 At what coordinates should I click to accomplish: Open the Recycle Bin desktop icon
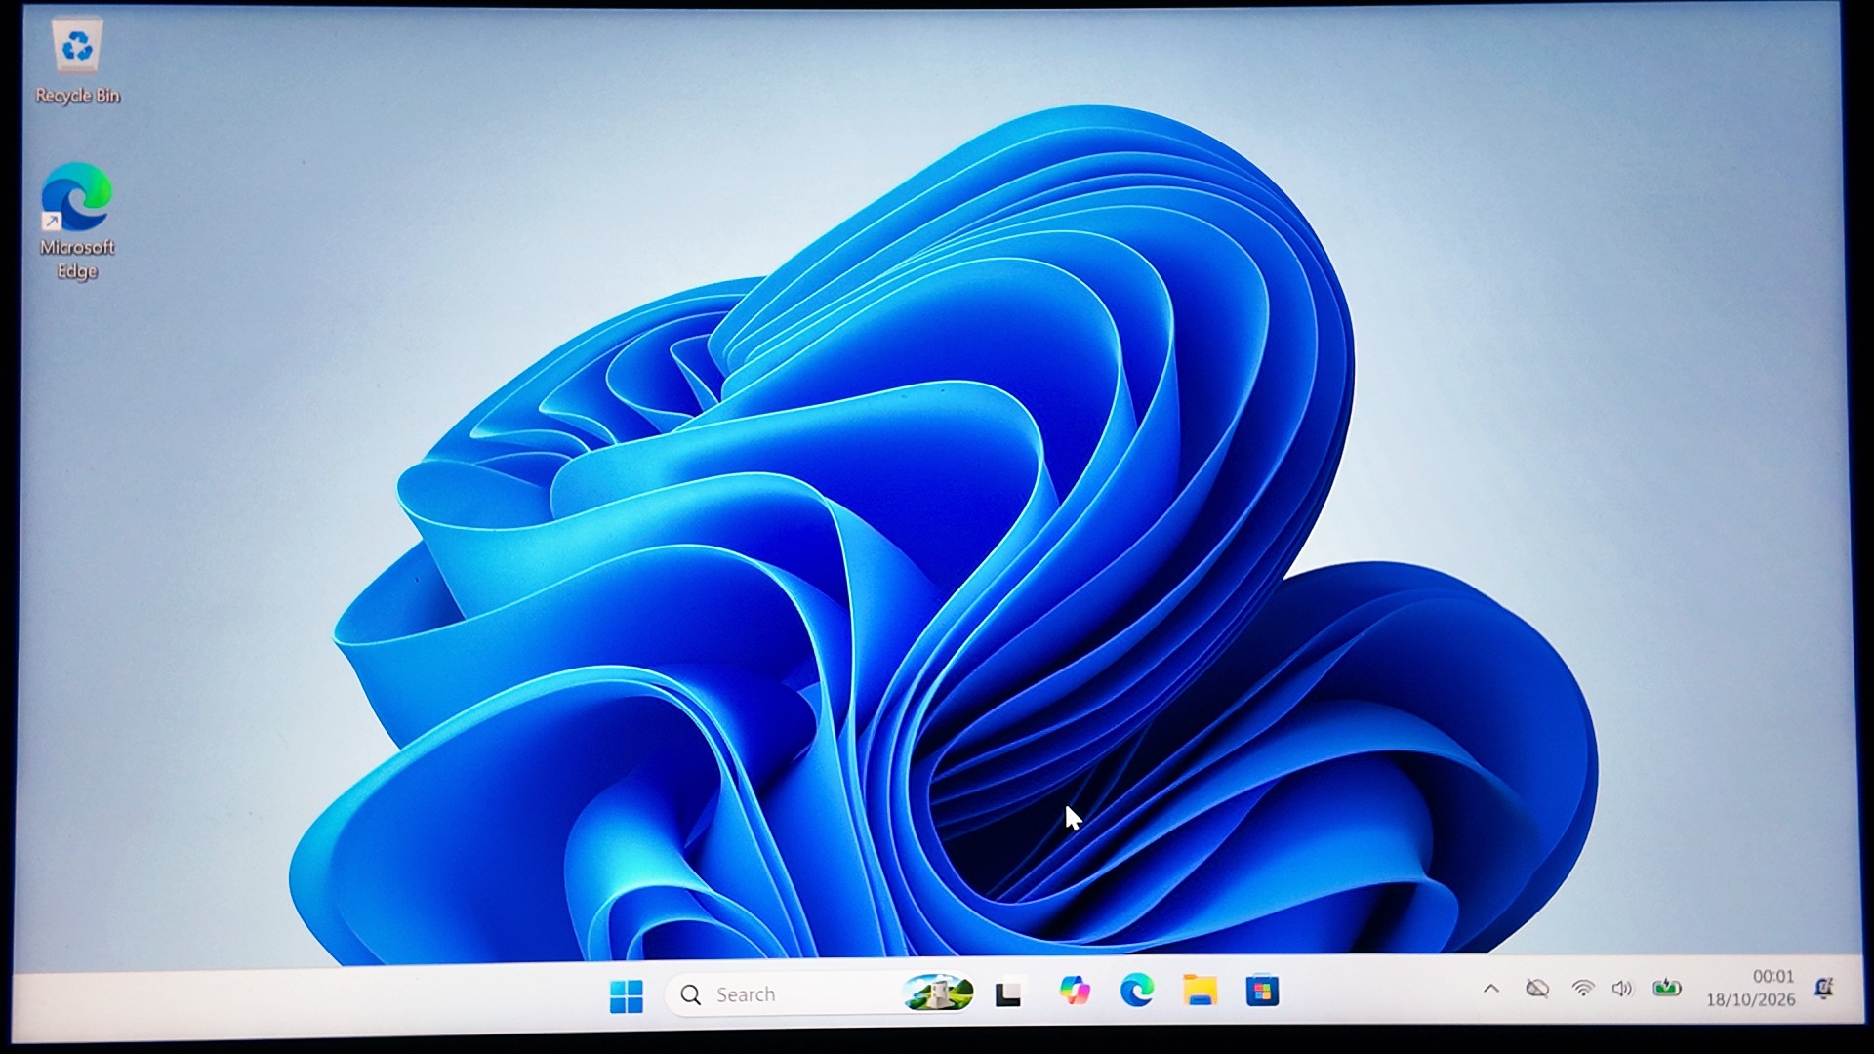point(77,61)
